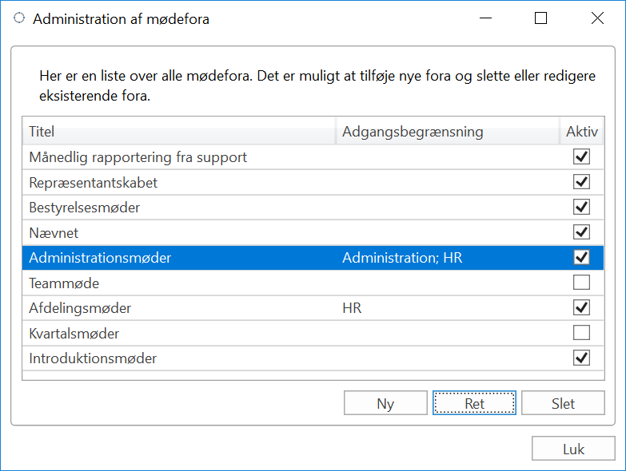Uncheck Aktiv for Introduktionsmøder

point(581,358)
